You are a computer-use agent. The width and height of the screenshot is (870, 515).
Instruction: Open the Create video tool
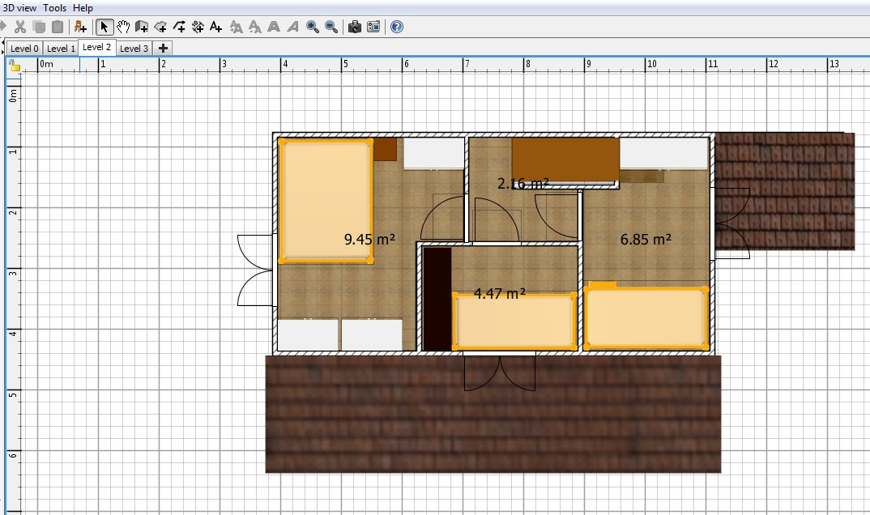tap(373, 27)
